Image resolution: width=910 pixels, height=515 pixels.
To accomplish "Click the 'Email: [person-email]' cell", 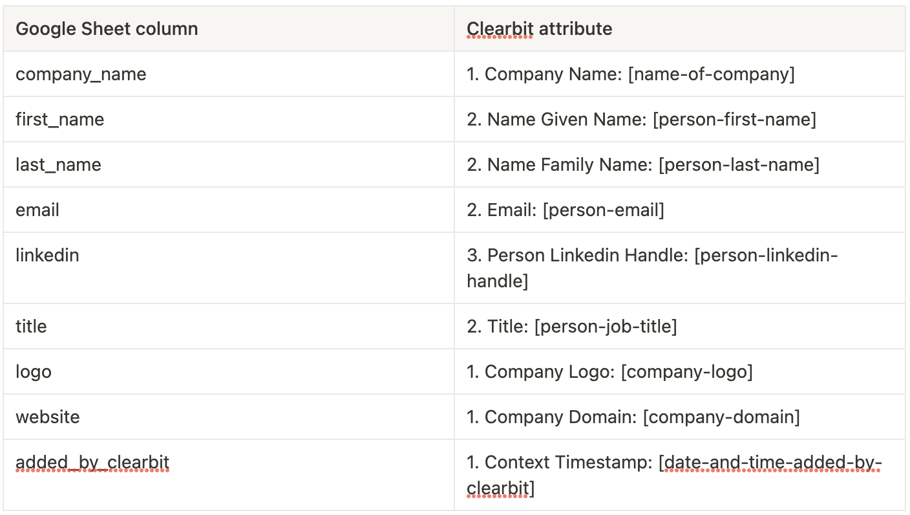I will point(679,210).
